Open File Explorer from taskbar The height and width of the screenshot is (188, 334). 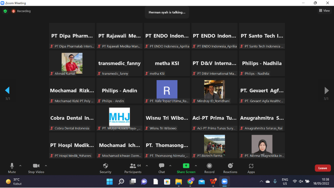[179, 181]
